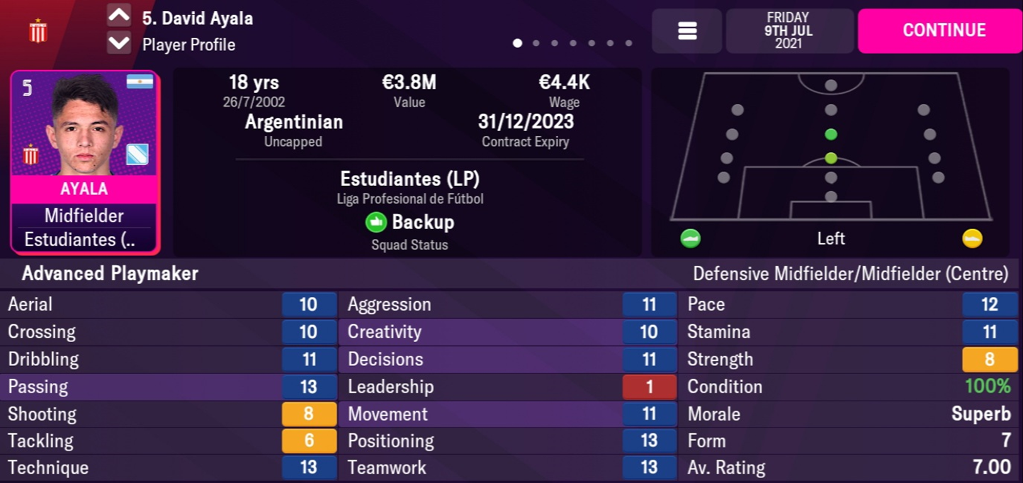Open the hamburger menu

click(687, 31)
